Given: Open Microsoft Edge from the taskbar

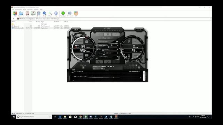Looking at the screenshot, I should [60, 117].
